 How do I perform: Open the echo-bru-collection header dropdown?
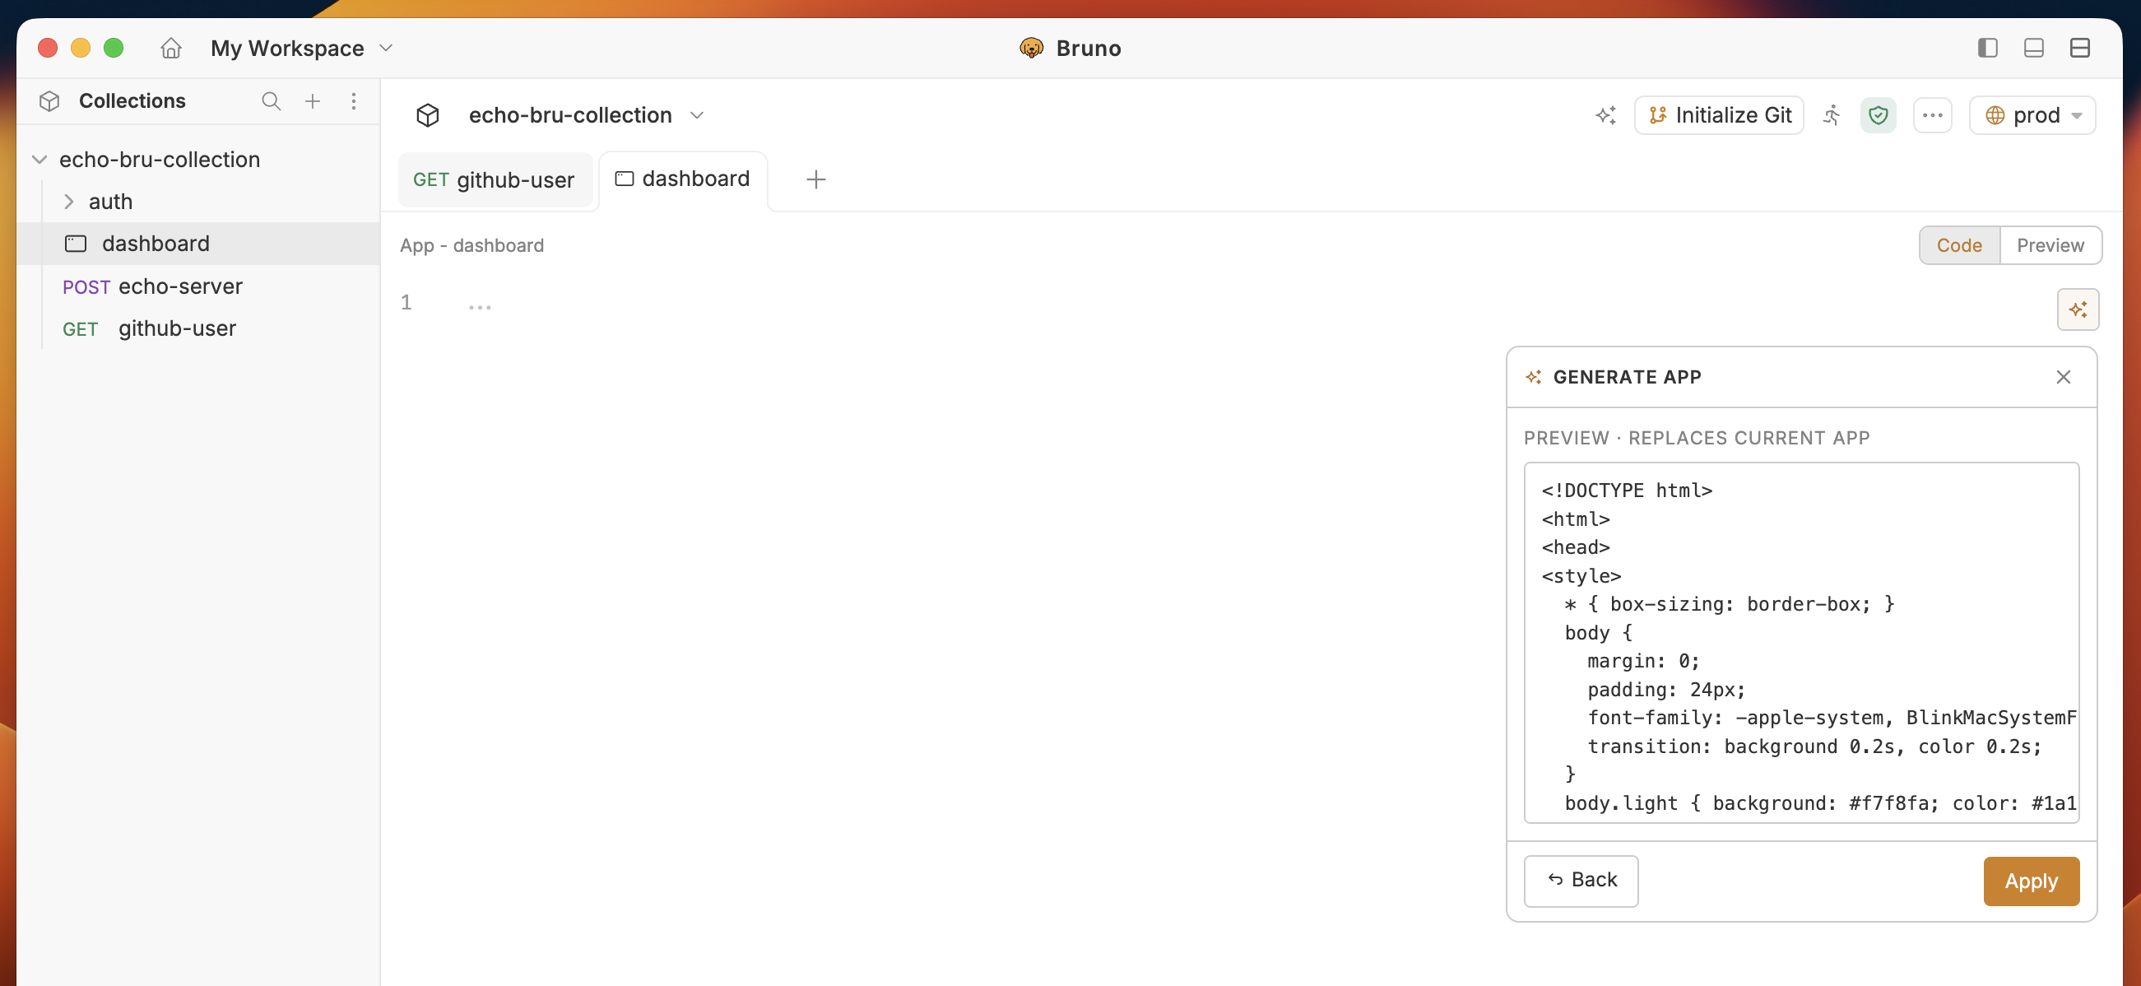696,115
